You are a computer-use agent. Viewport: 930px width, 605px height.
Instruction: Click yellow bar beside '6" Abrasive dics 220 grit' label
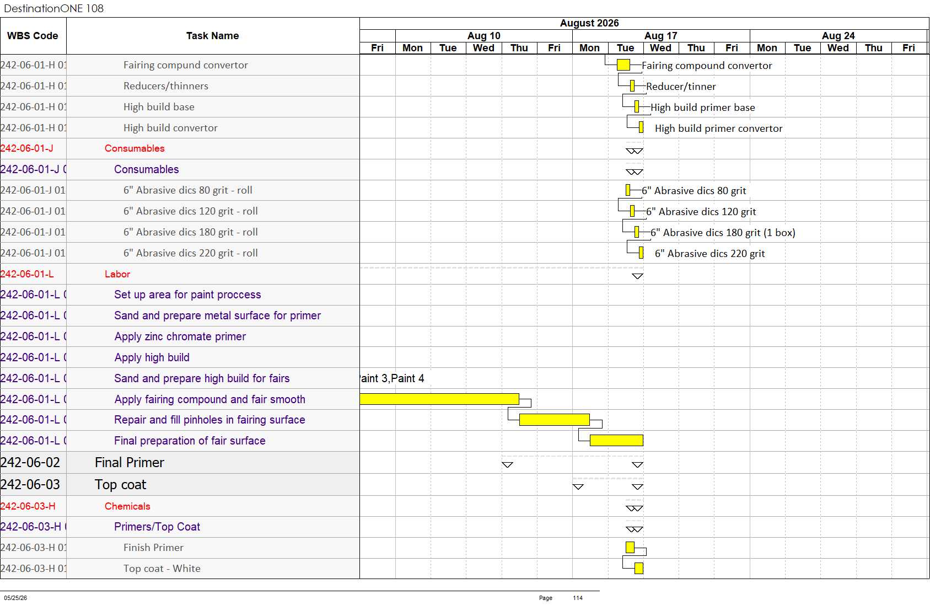[641, 253]
